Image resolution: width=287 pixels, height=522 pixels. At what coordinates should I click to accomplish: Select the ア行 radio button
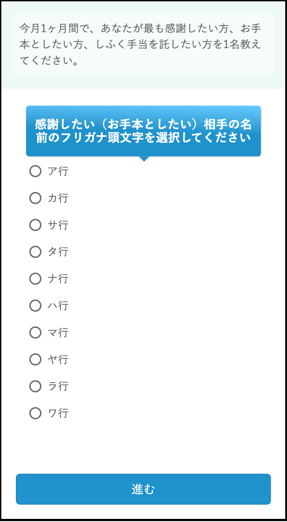35,171
